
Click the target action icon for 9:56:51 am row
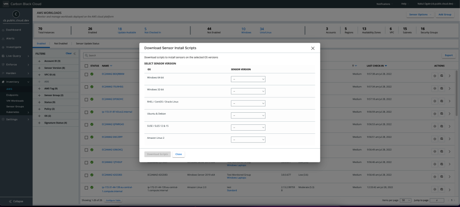click(x=435, y=139)
